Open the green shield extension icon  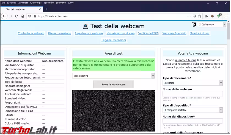[219, 16]
